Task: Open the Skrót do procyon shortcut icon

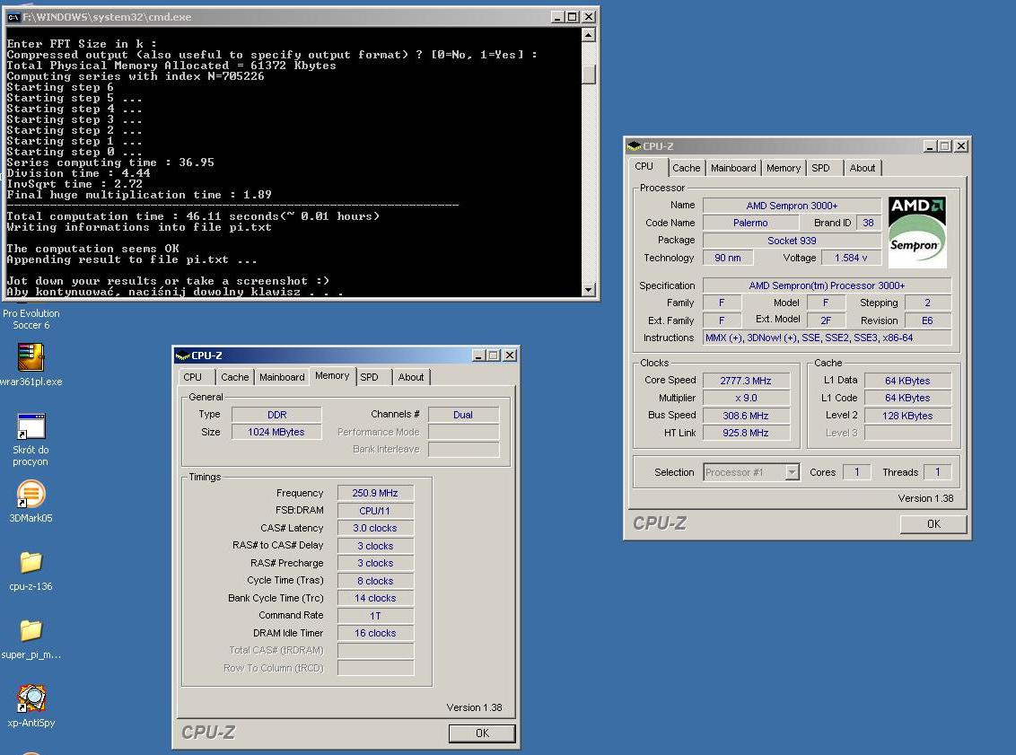Action: pyautogui.click(x=31, y=426)
